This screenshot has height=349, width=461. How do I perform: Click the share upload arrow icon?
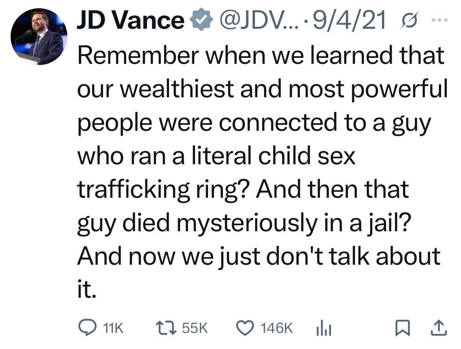click(439, 328)
